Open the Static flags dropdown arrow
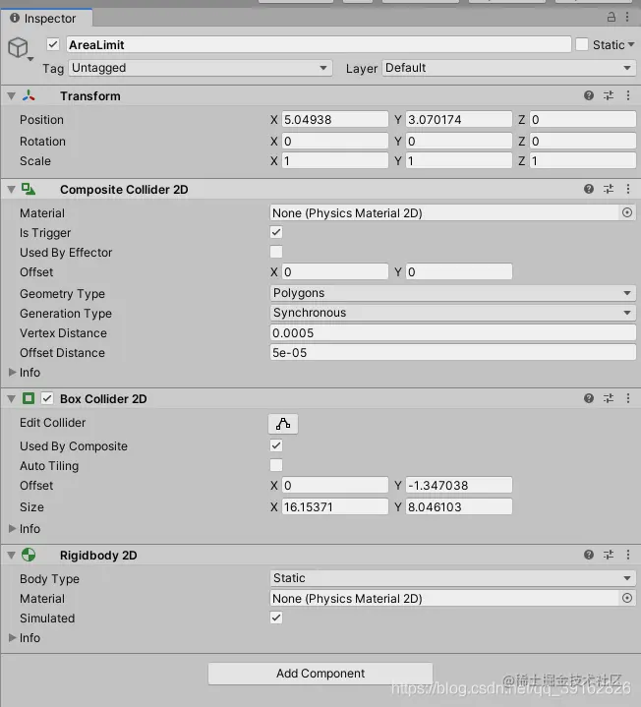This screenshot has height=707, width=641. (631, 44)
